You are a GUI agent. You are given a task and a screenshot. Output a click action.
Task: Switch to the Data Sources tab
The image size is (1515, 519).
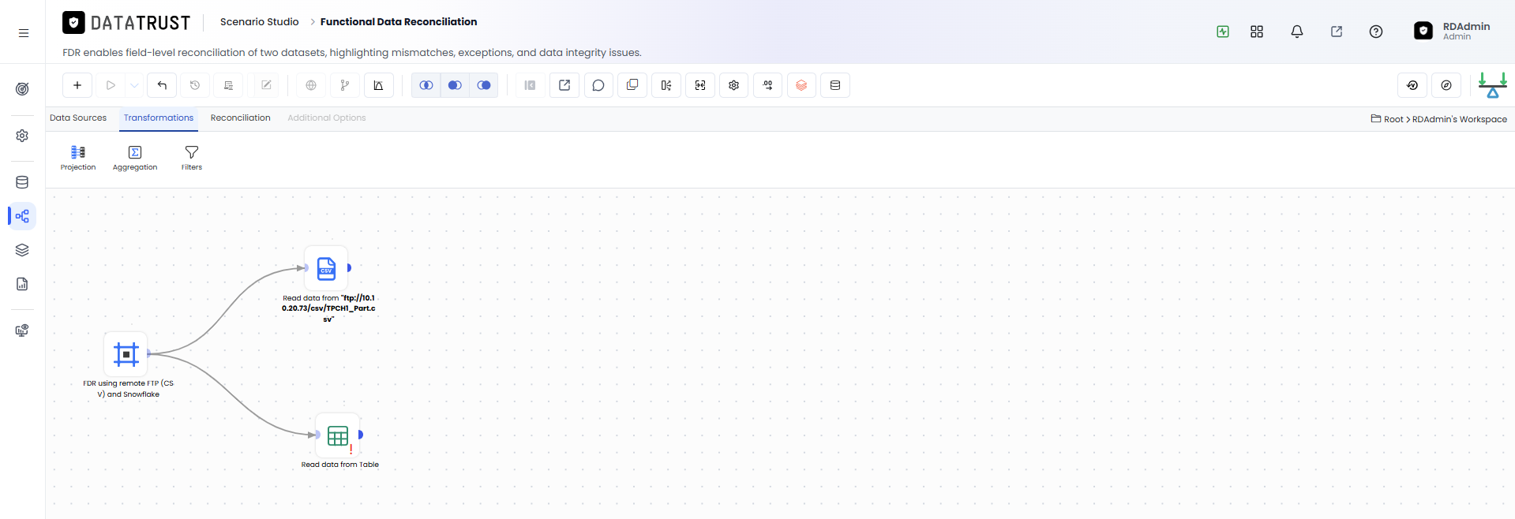click(78, 118)
